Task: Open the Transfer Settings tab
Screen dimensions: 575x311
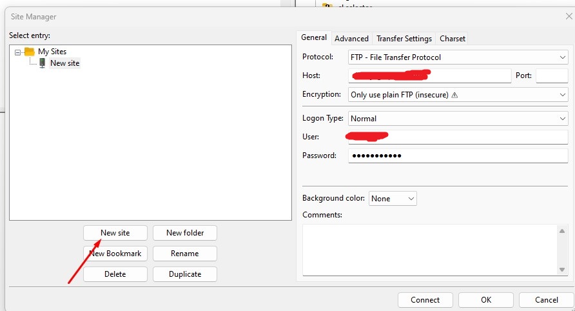Action: (404, 39)
